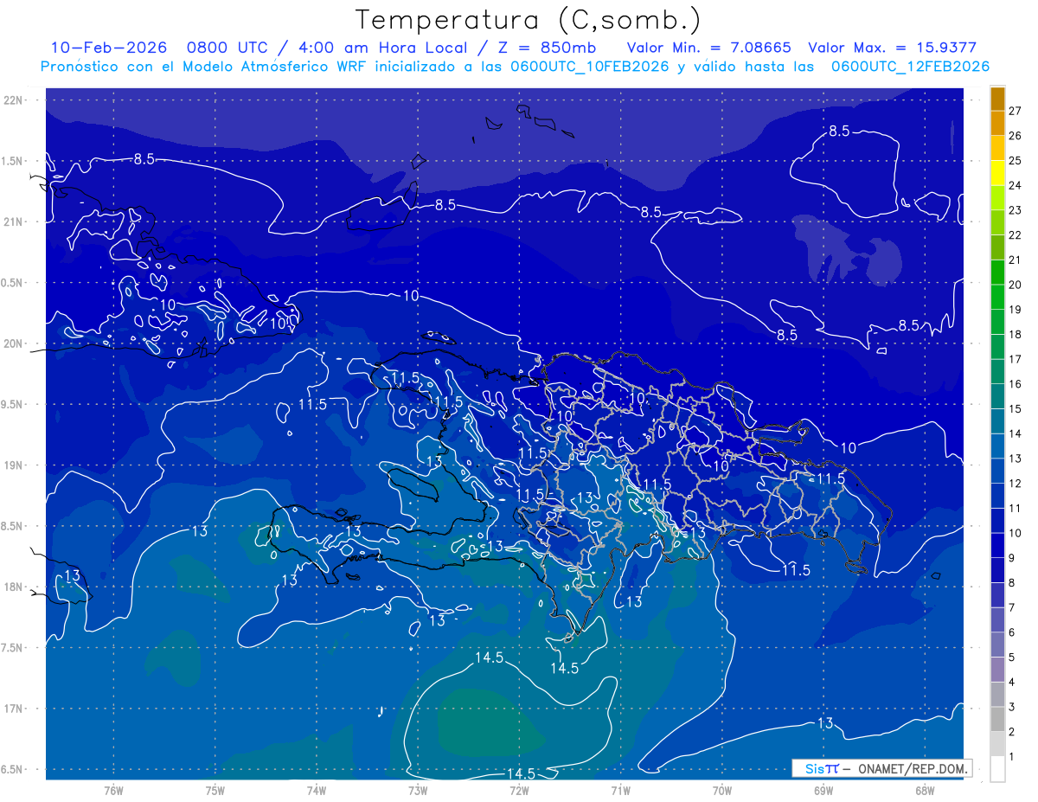
Task: Click the 17N latitude axis label
Action: click(15, 709)
